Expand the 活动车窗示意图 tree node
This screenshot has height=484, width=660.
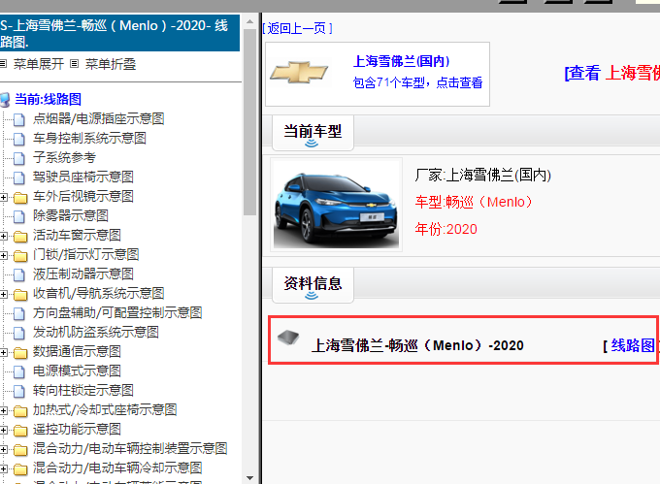3,236
